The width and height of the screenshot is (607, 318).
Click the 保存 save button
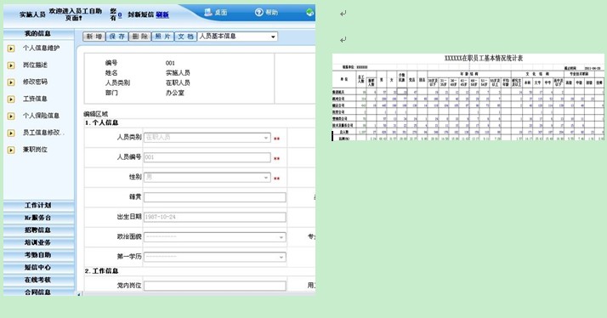117,37
